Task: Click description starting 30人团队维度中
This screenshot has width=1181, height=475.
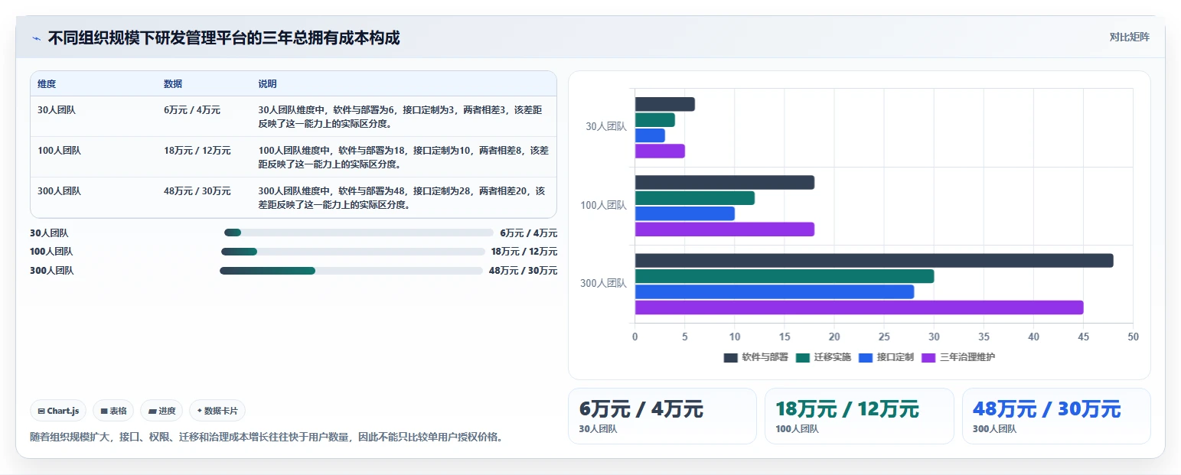Action: (x=400, y=116)
